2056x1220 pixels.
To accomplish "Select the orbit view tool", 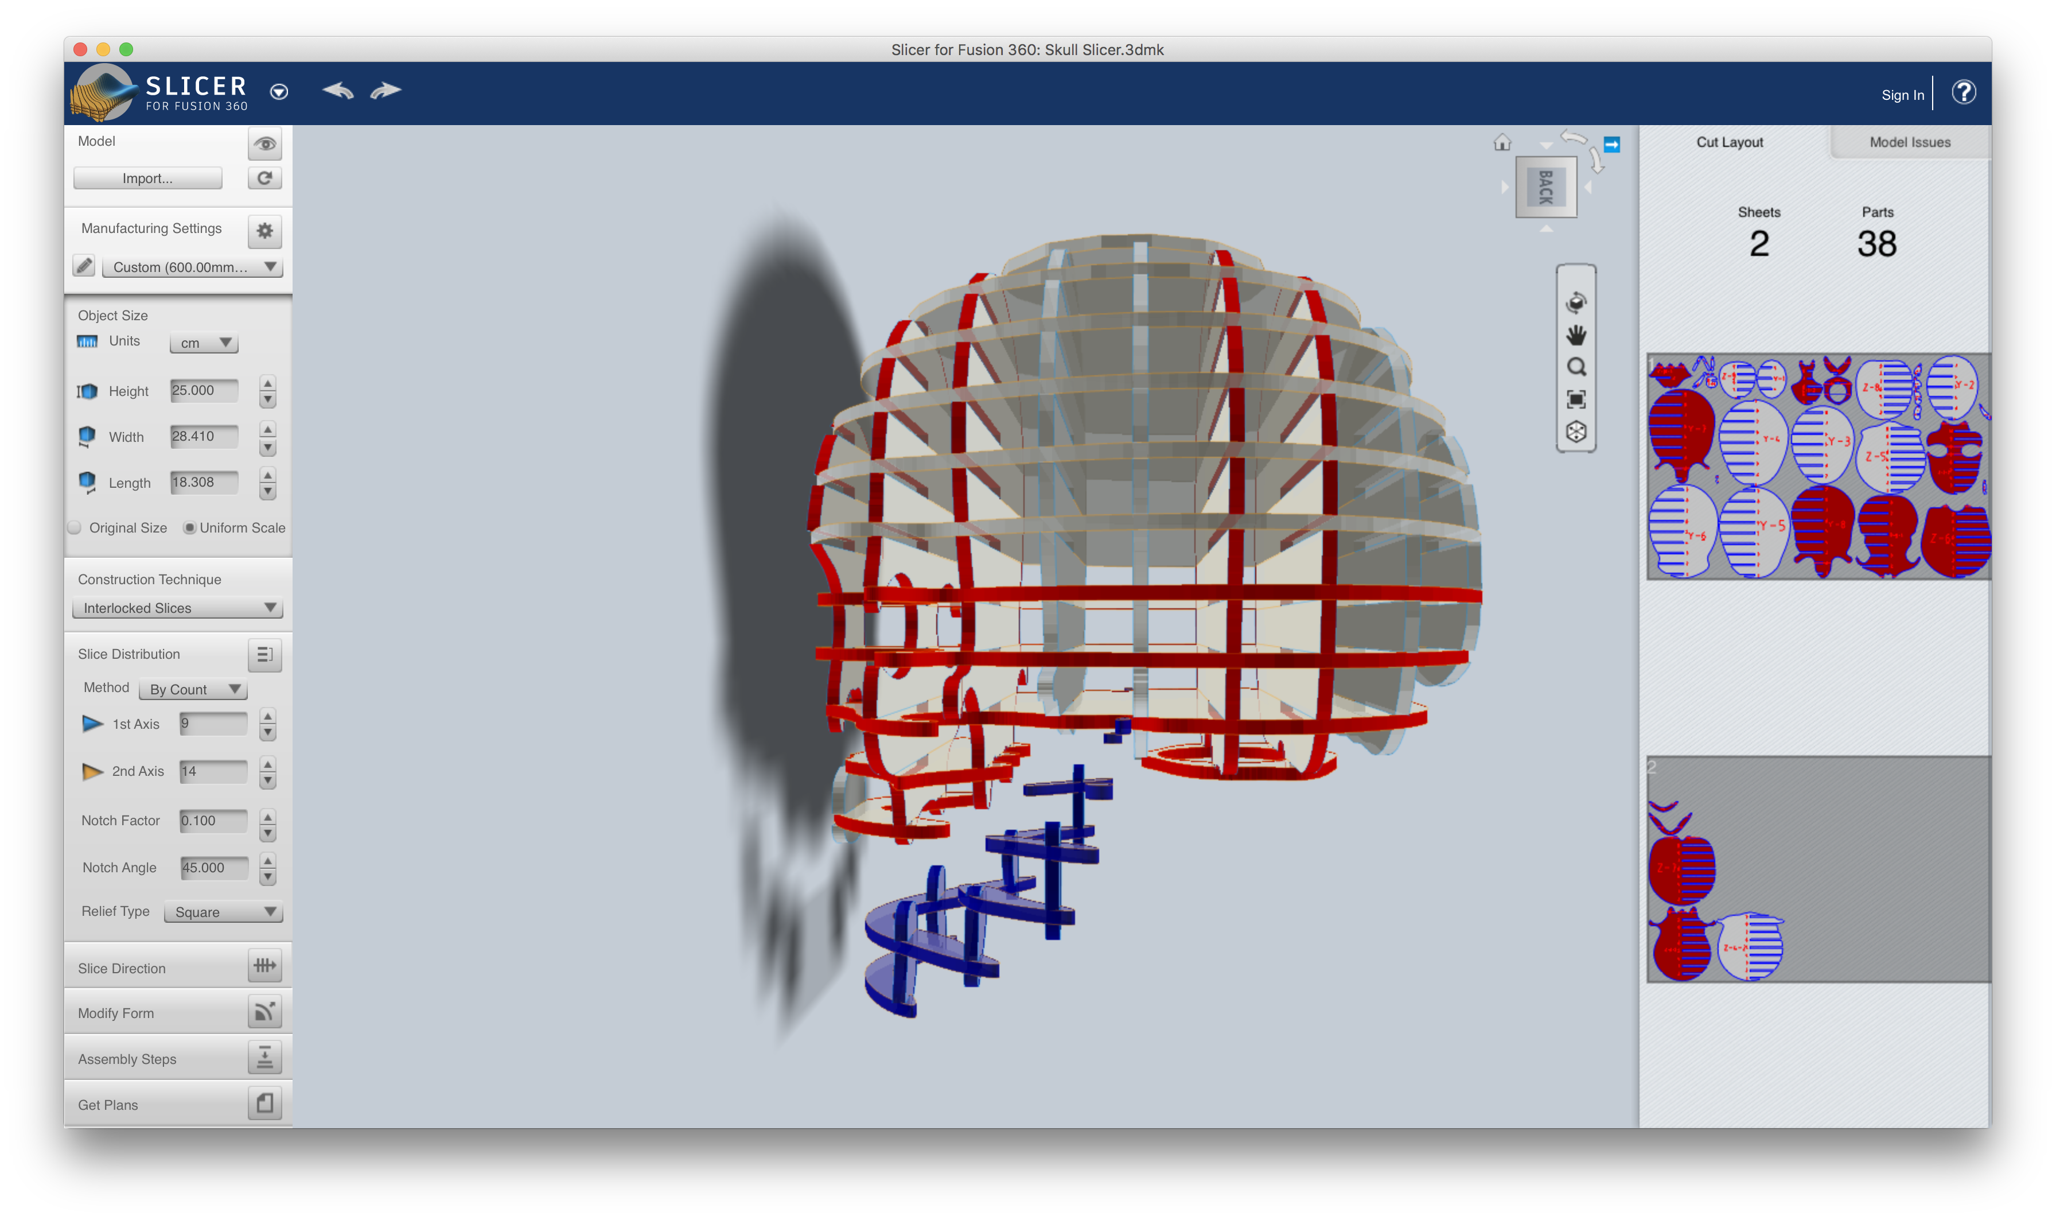I will (1575, 302).
